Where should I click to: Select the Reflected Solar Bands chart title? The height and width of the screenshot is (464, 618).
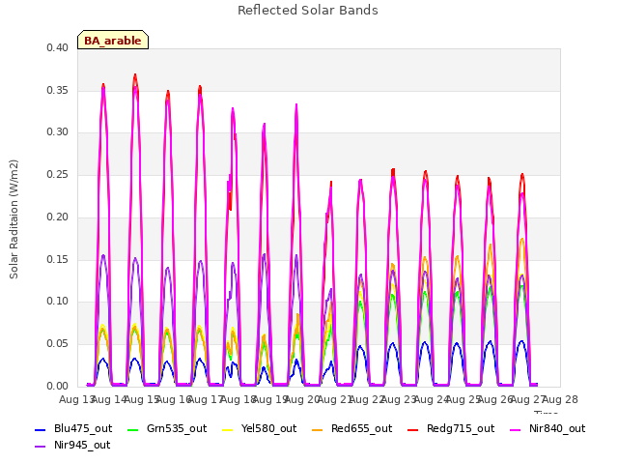pos(308,11)
